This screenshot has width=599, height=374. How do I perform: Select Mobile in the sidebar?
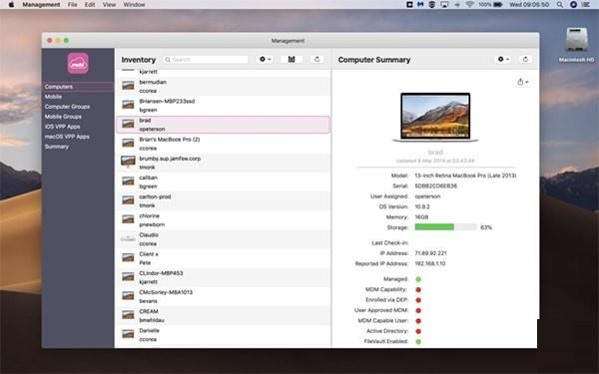click(x=53, y=97)
